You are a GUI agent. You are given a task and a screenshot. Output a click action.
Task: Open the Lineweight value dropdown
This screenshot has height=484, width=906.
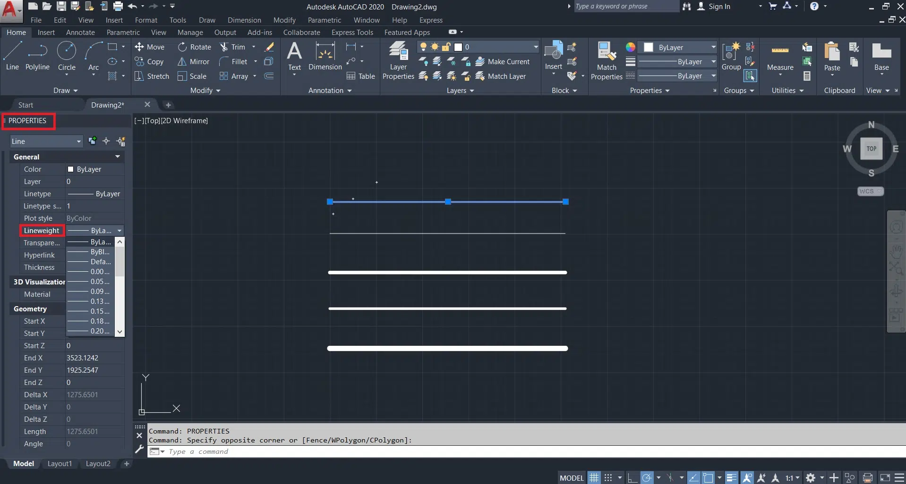tap(120, 231)
